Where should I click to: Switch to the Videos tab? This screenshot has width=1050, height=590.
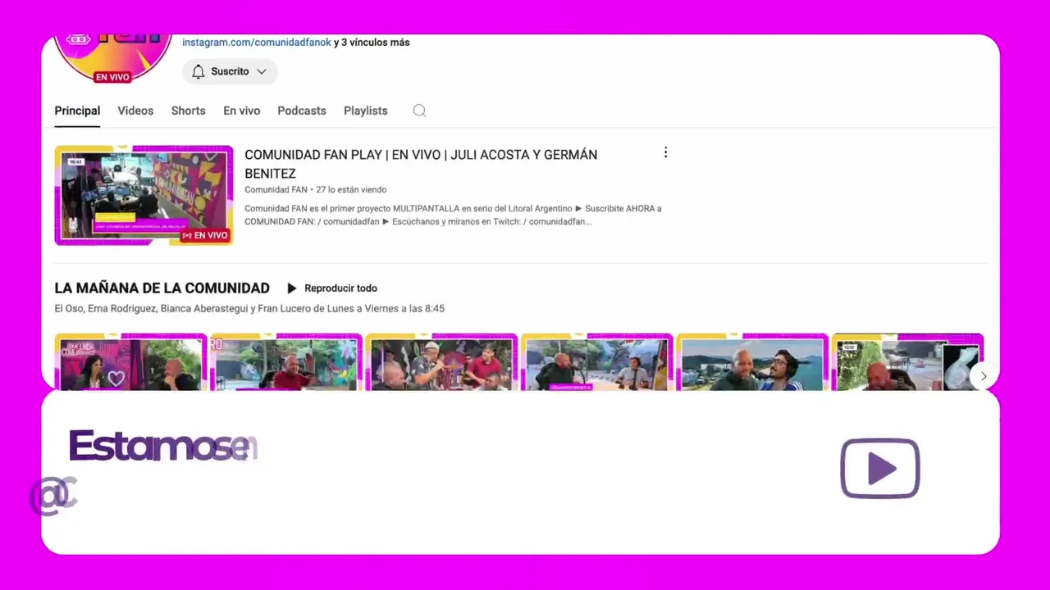point(135,111)
